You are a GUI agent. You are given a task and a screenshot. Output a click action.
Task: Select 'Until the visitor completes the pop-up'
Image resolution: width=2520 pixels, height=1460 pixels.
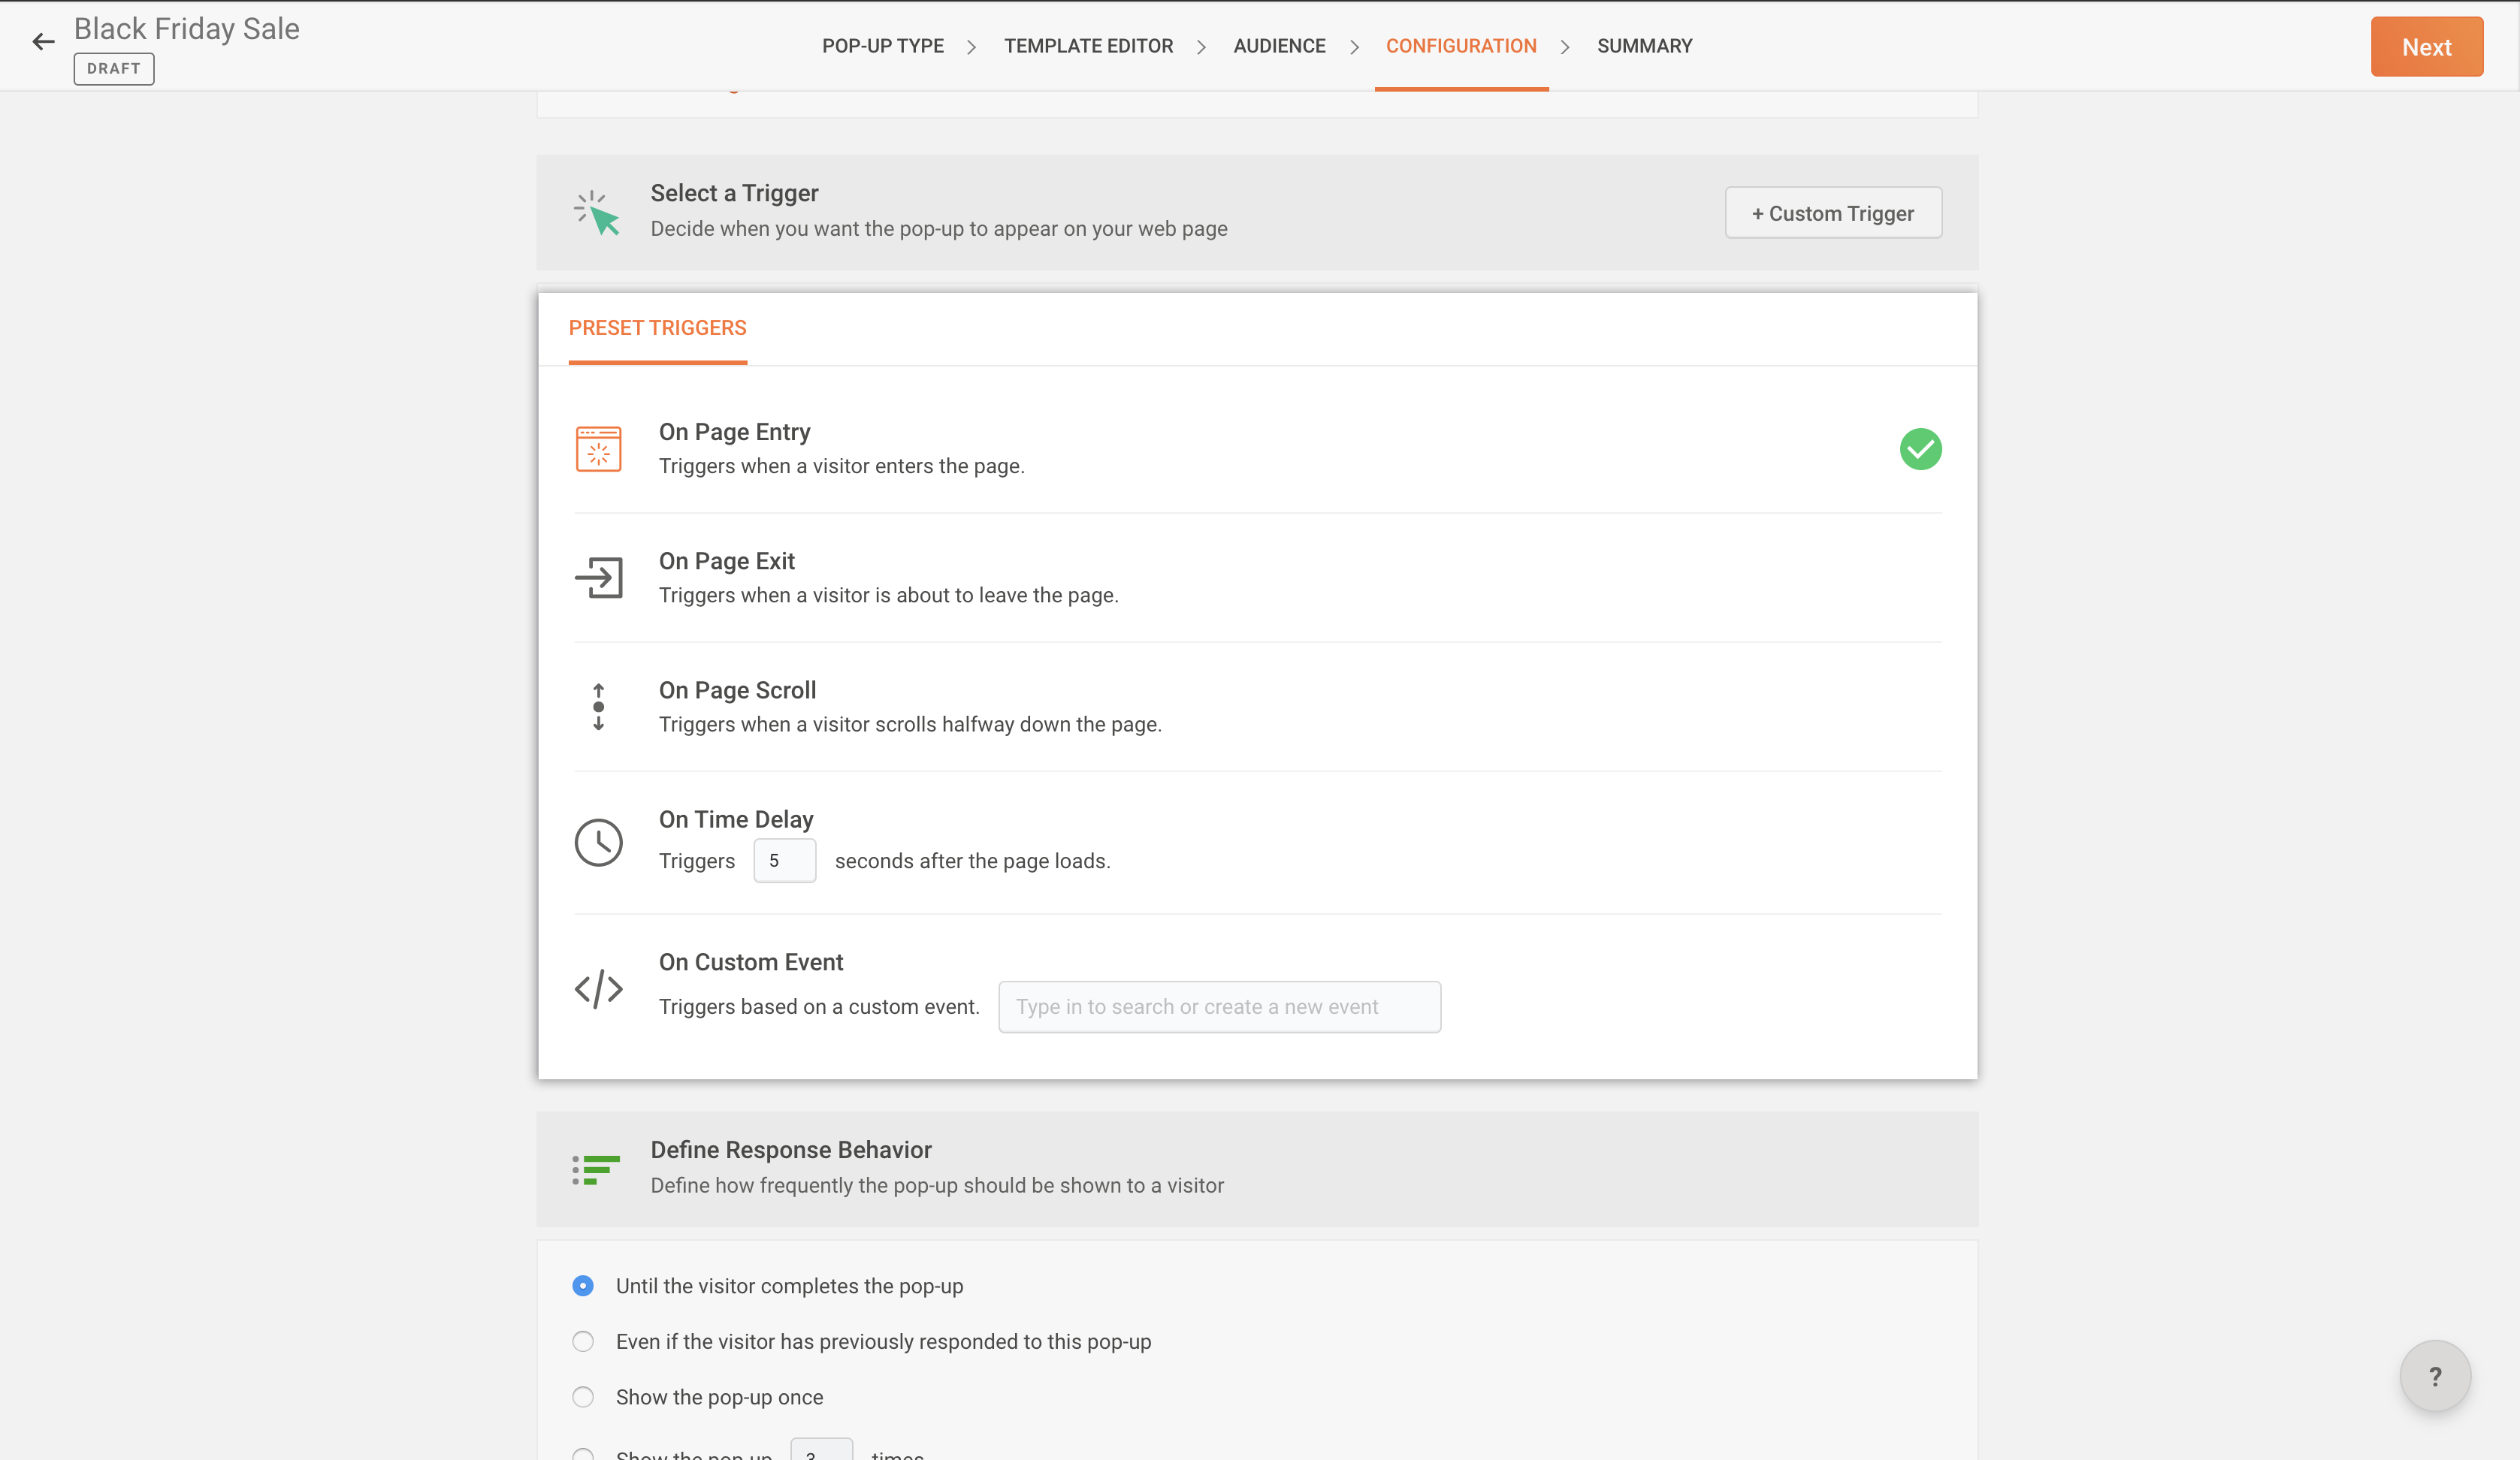pyautogui.click(x=583, y=1285)
